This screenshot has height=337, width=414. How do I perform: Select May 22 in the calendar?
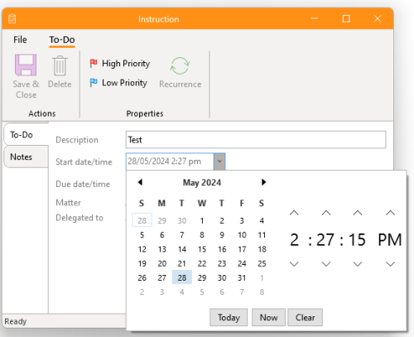pos(202,263)
